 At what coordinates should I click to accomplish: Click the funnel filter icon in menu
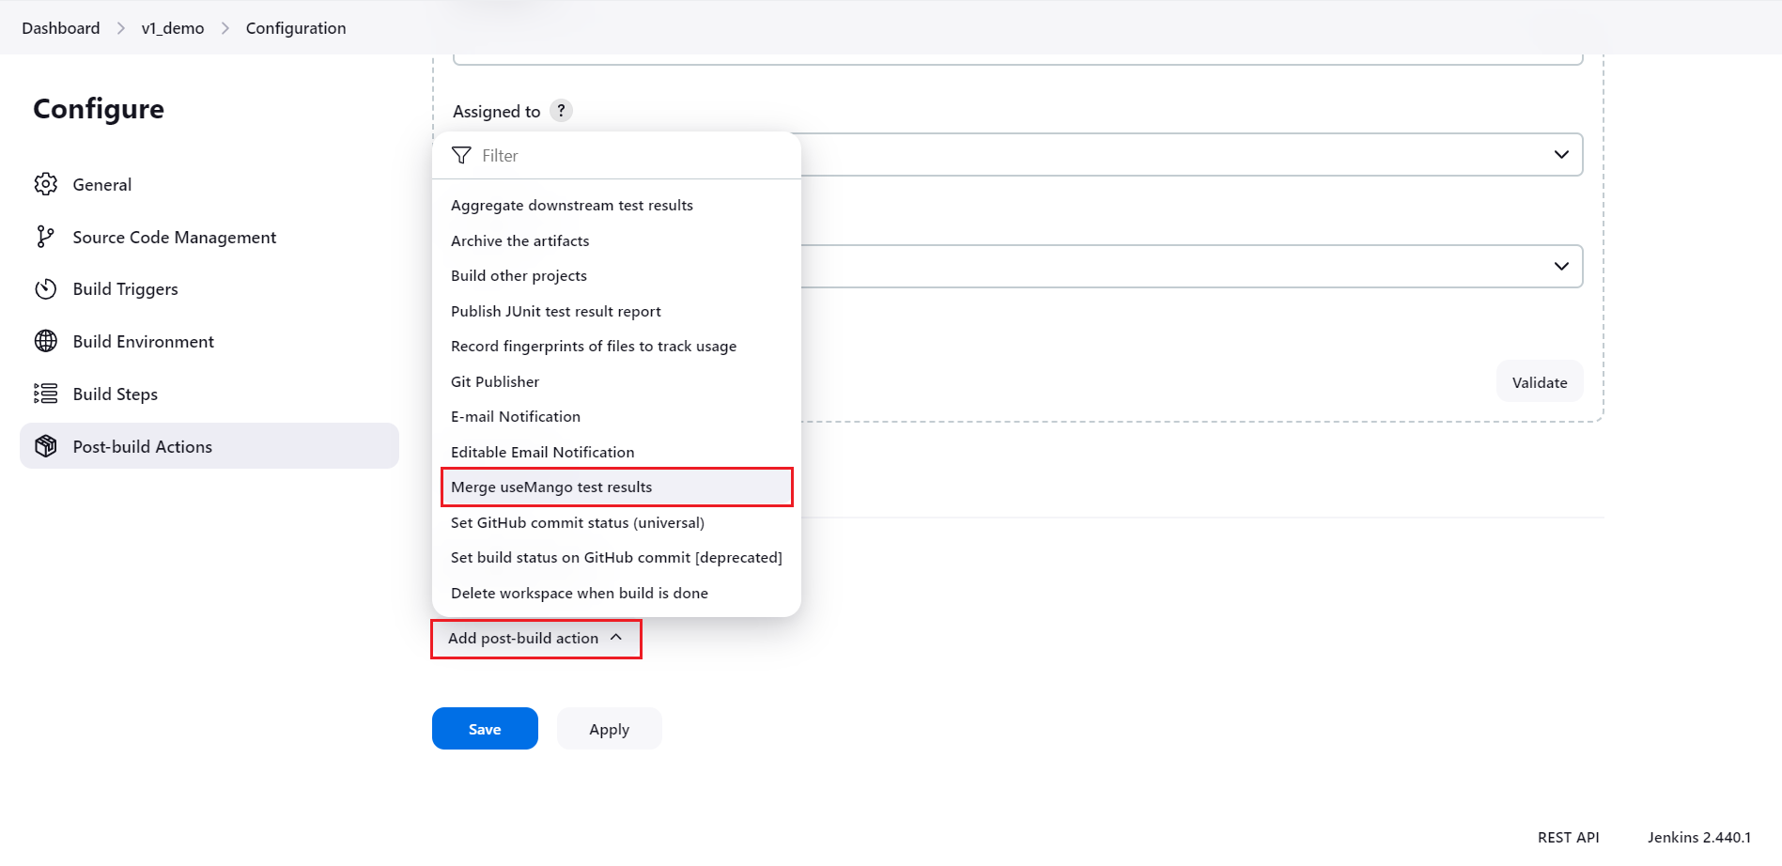(x=461, y=155)
